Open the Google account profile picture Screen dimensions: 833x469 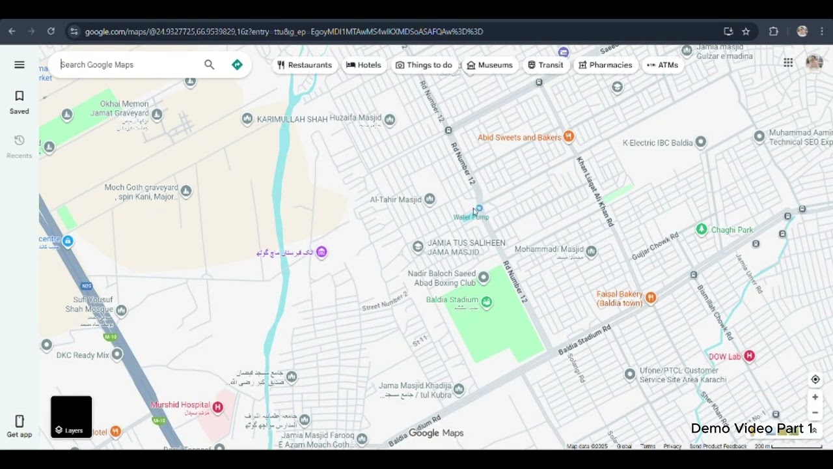click(814, 63)
